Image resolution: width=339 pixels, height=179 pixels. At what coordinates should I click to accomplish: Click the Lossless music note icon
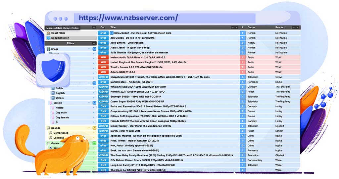tap(51, 138)
